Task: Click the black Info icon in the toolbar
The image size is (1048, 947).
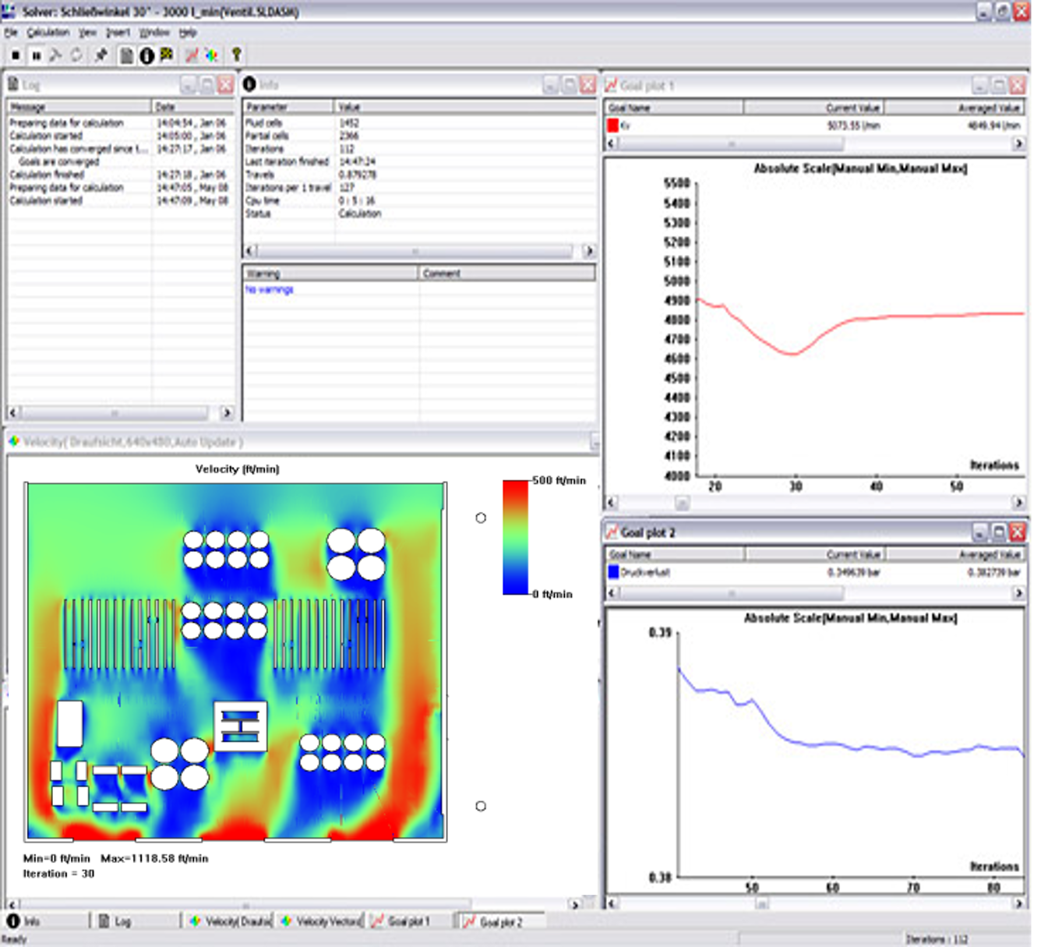Action: (146, 55)
